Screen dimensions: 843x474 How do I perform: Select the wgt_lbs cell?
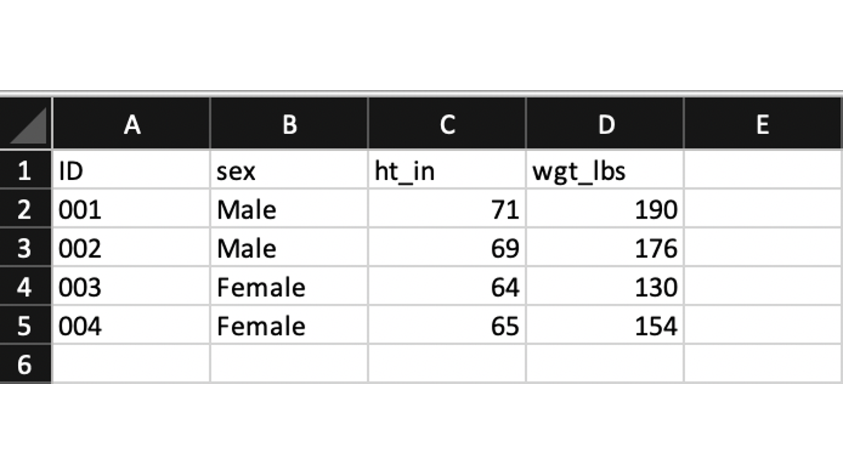[605, 170]
